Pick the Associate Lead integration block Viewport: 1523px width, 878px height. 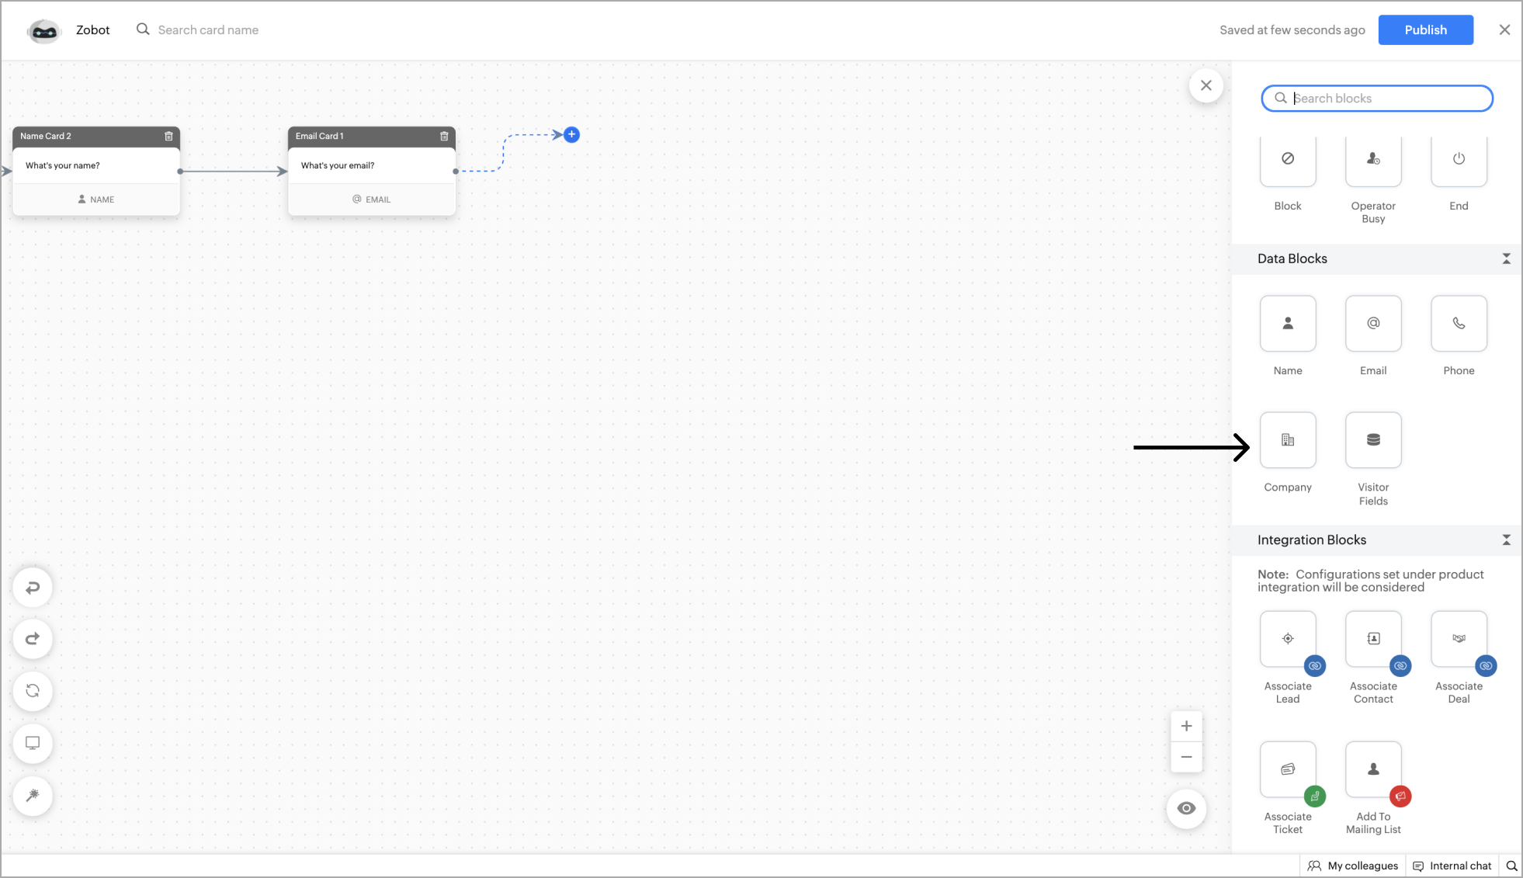coord(1287,639)
